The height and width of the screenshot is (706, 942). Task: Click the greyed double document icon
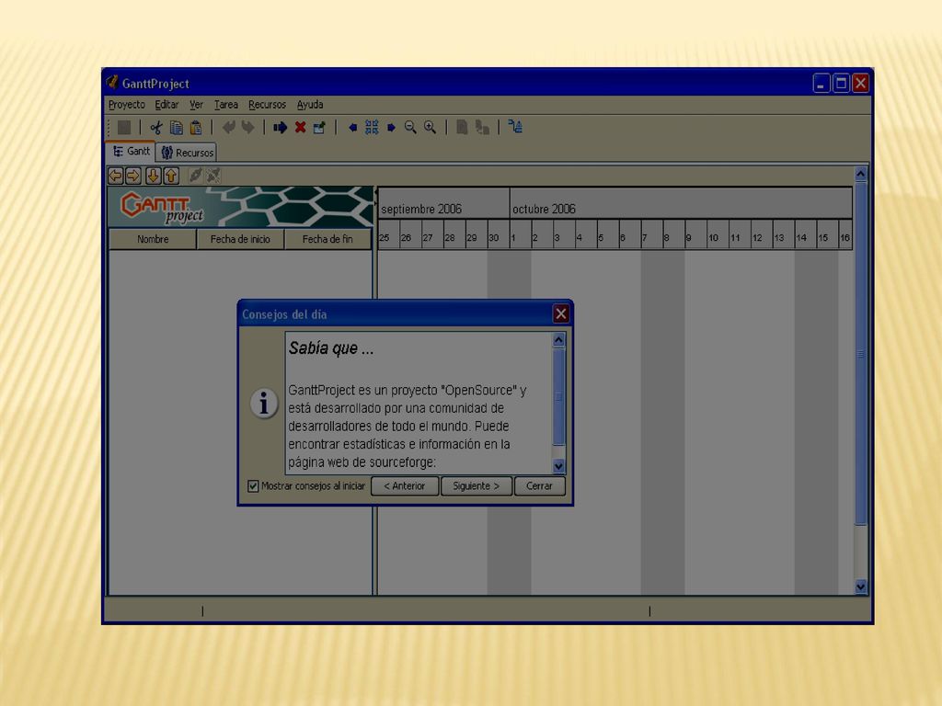pos(482,127)
